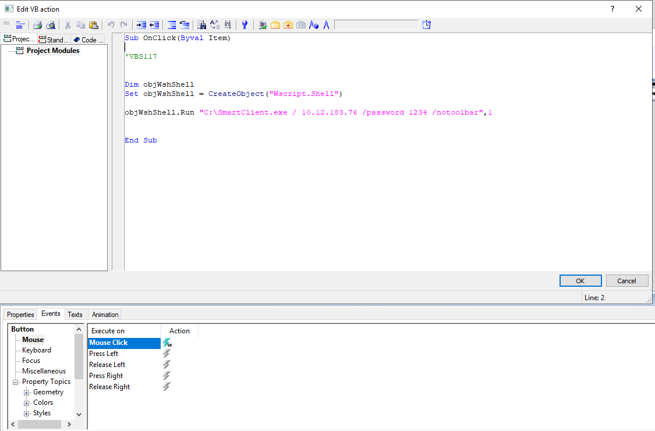The image size is (655, 431).
Task: Expand the Colors node
Action: tap(26, 403)
